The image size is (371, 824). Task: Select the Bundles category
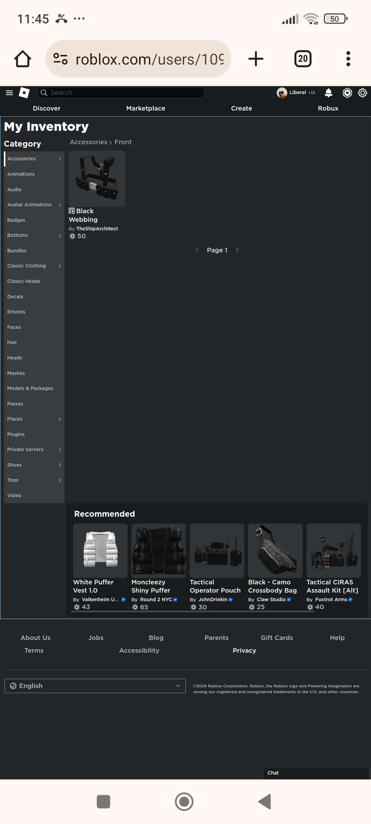(x=34, y=251)
